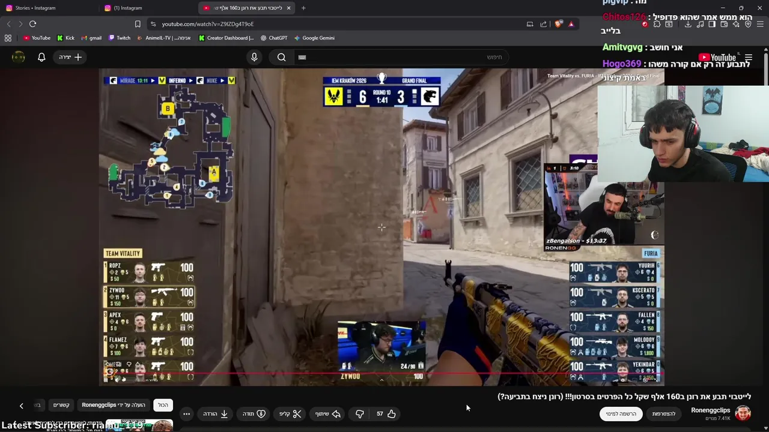This screenshot has height=432, width=769.
Task: Start voice search with the microphone
Action: (x=254, y=57)
